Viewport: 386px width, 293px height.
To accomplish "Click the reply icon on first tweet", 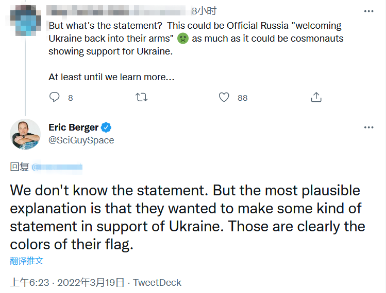I will click(55, 97).
